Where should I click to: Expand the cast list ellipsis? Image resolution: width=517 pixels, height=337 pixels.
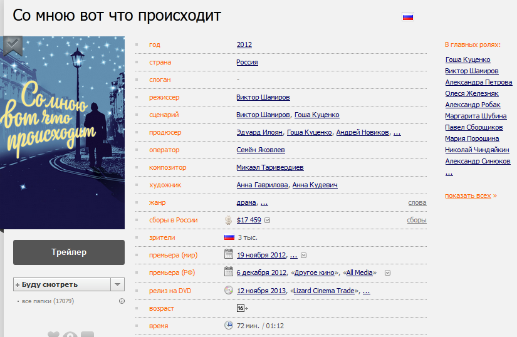pyautogui.click(x=449, y=173)
